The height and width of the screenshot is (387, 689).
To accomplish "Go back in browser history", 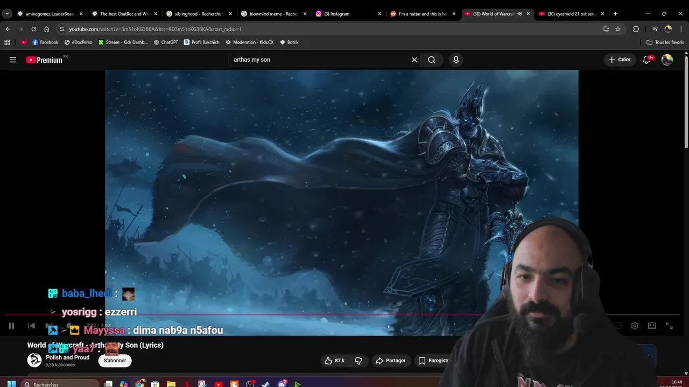I will click(x=8, y=29).
